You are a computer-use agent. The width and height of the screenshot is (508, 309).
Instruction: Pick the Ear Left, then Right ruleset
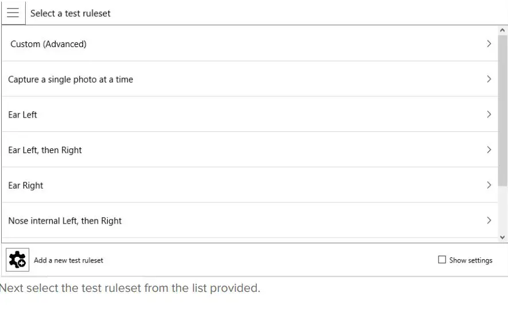[45, 150]
